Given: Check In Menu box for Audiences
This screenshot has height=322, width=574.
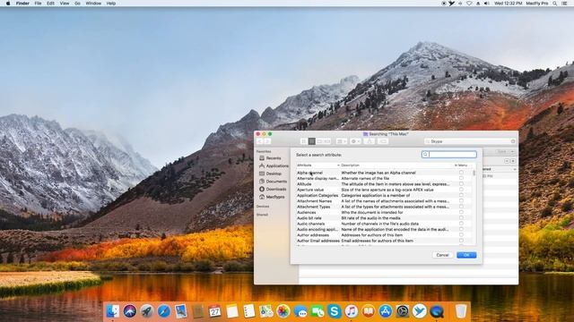Looking at the screenshot, I should click(x=461, y=212).
